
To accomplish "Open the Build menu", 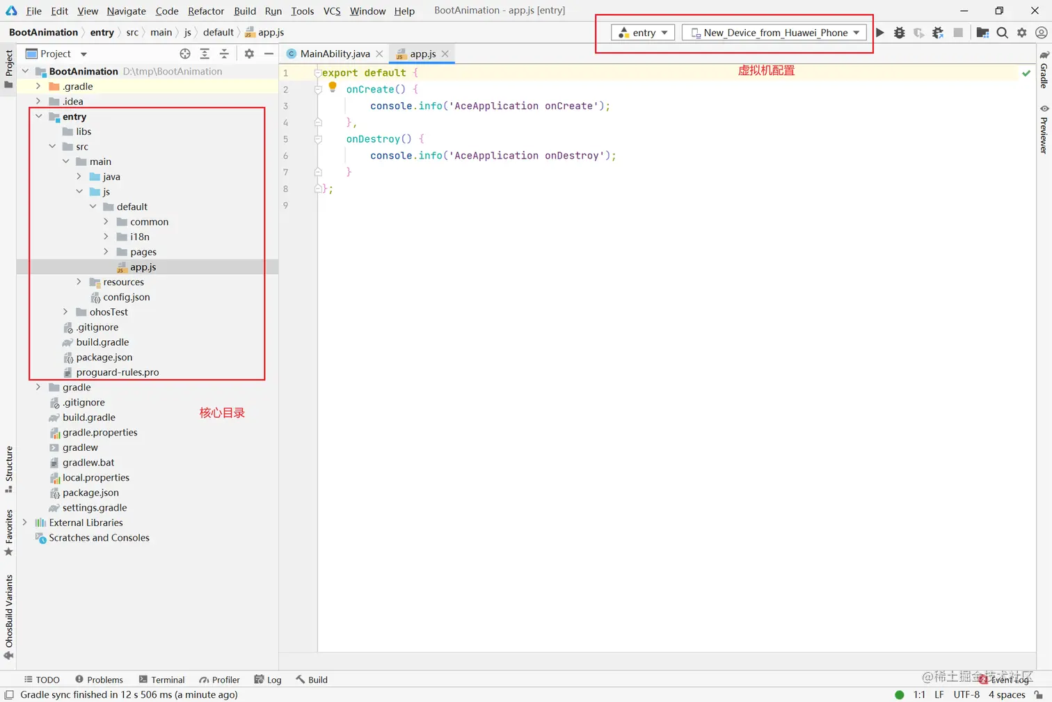I will point(245,11).
